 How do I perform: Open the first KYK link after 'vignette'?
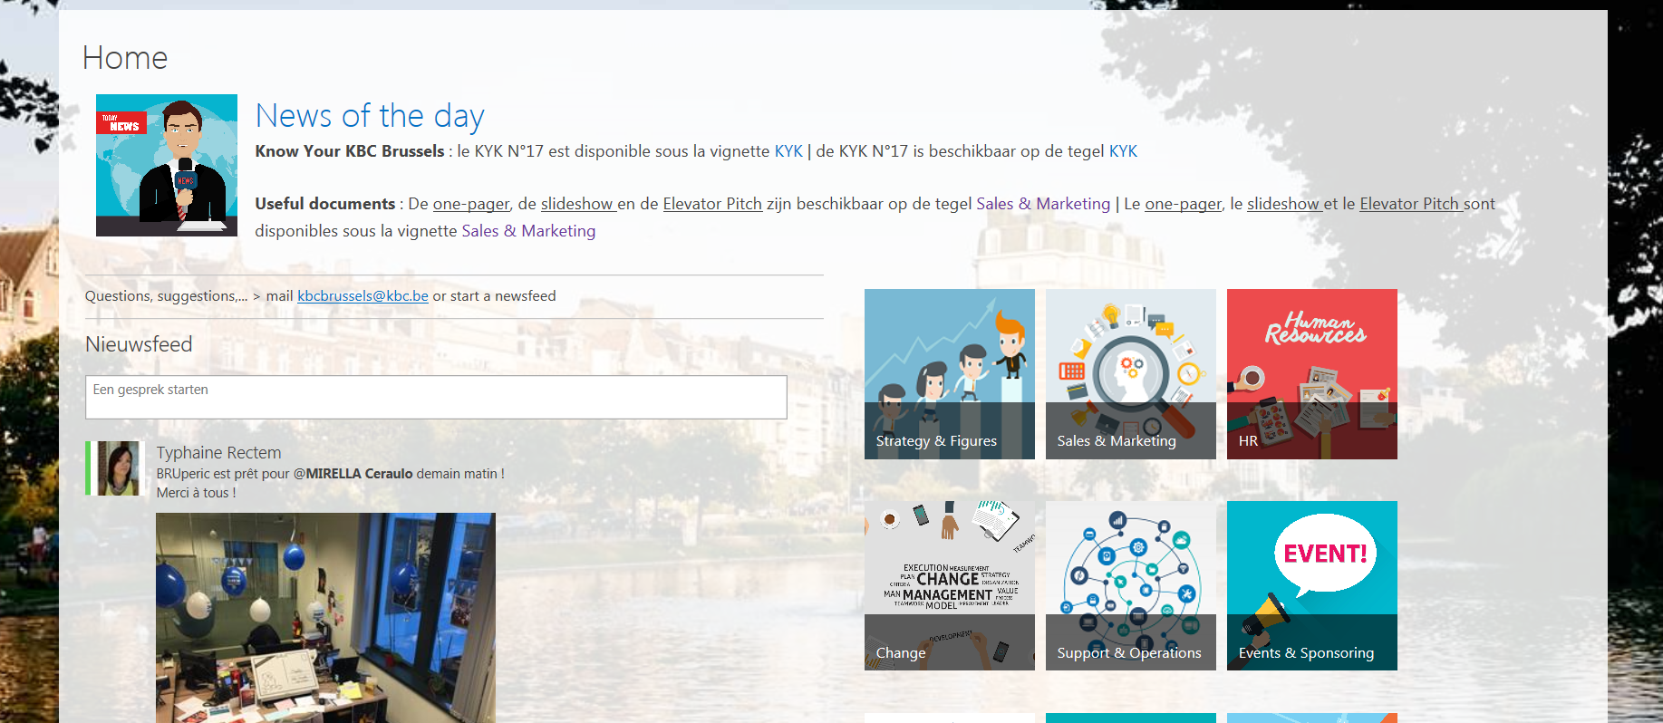pyautogui.click(x=788, y=151)
